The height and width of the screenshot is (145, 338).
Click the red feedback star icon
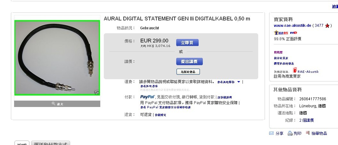327,26
